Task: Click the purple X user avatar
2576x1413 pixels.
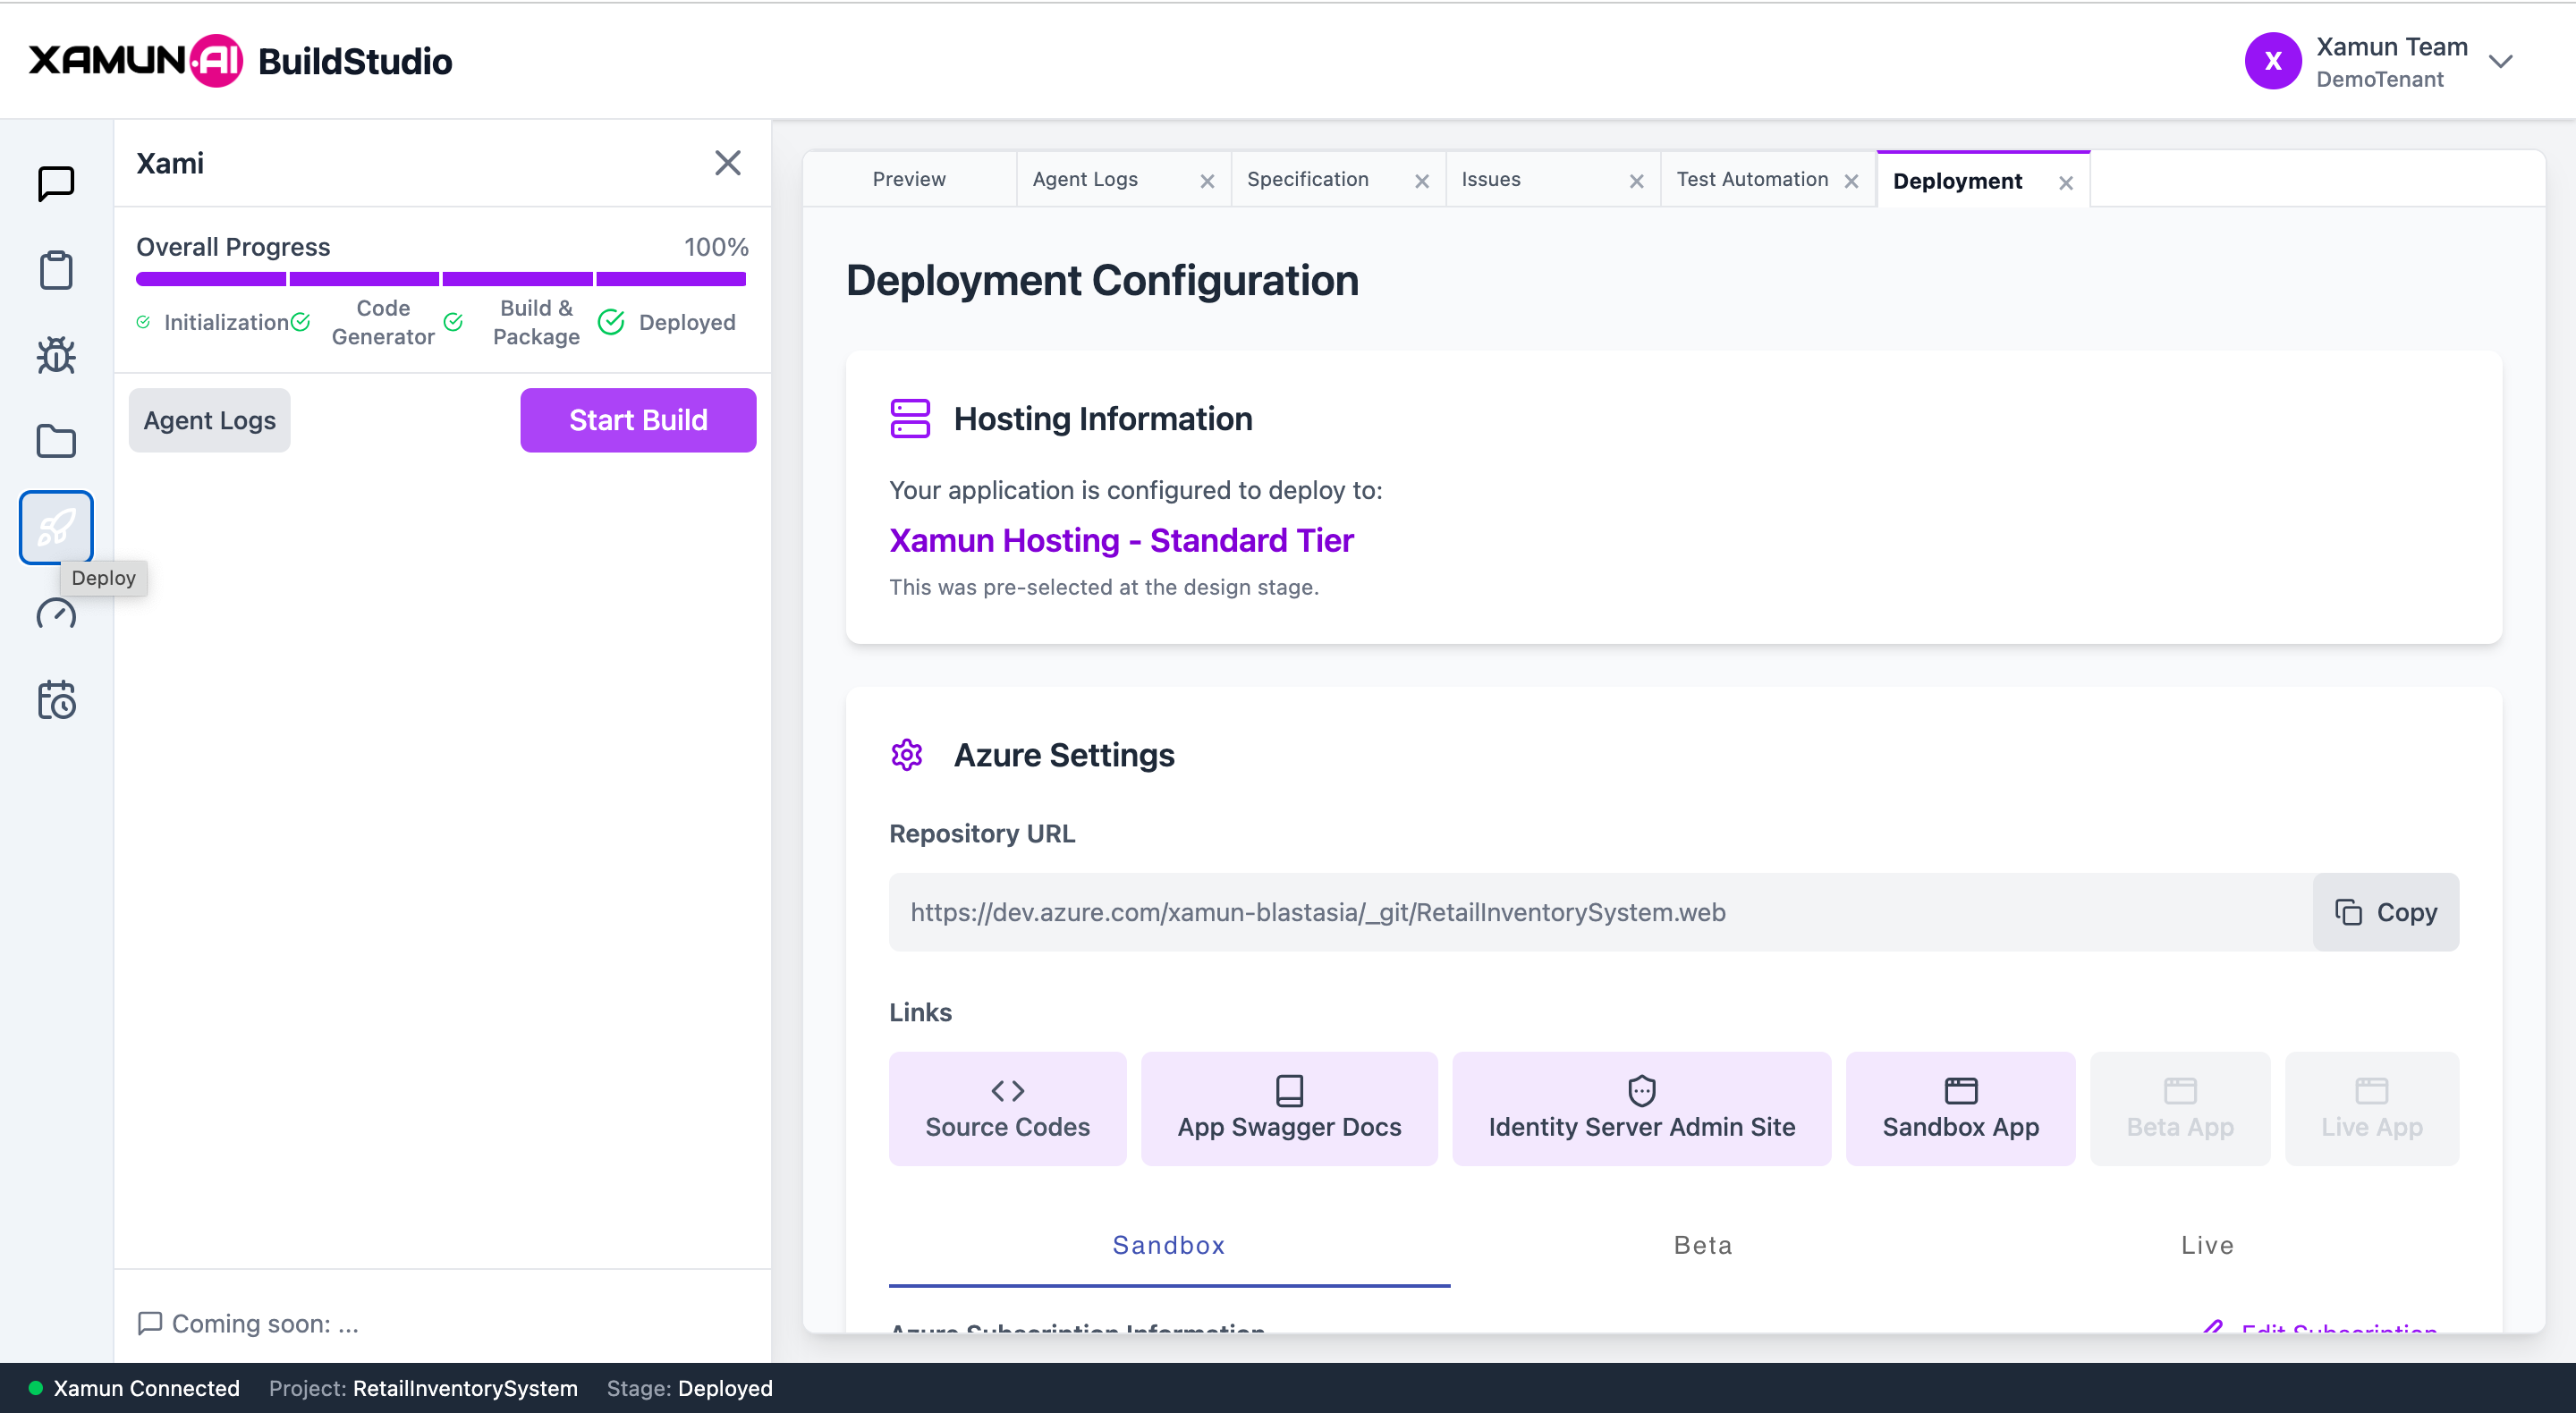Action: [2273, 61]
